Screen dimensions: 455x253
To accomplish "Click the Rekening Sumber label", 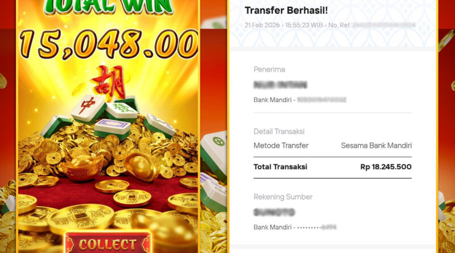I will coord(283,197).
